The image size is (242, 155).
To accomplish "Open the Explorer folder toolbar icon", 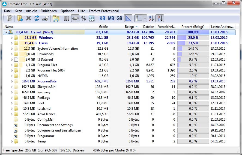I will [x=56, y=18].
